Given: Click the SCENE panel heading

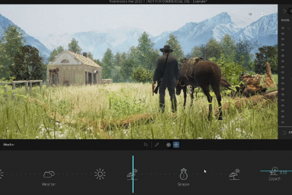Looking at the screenshot, I should tap(285, 20).
